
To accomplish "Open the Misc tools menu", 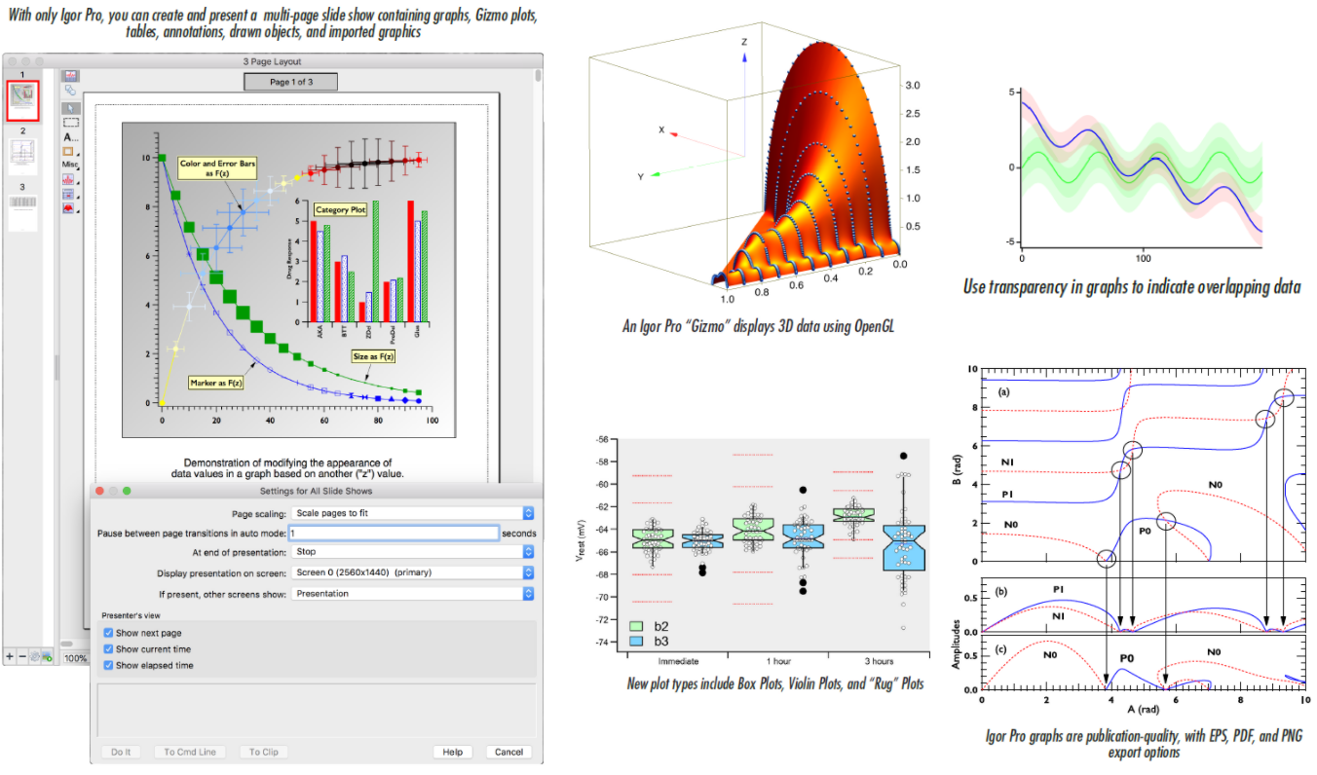I will [69, 165].
